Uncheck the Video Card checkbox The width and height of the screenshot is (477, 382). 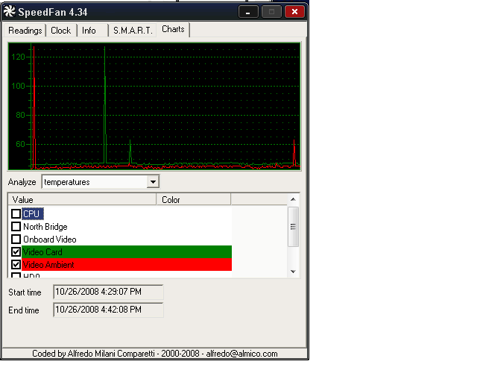click(x=16, y=252)
